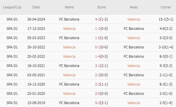
Task: Click FC Barcelona home on 05-03-2023 row
Action: click(69, 38)
